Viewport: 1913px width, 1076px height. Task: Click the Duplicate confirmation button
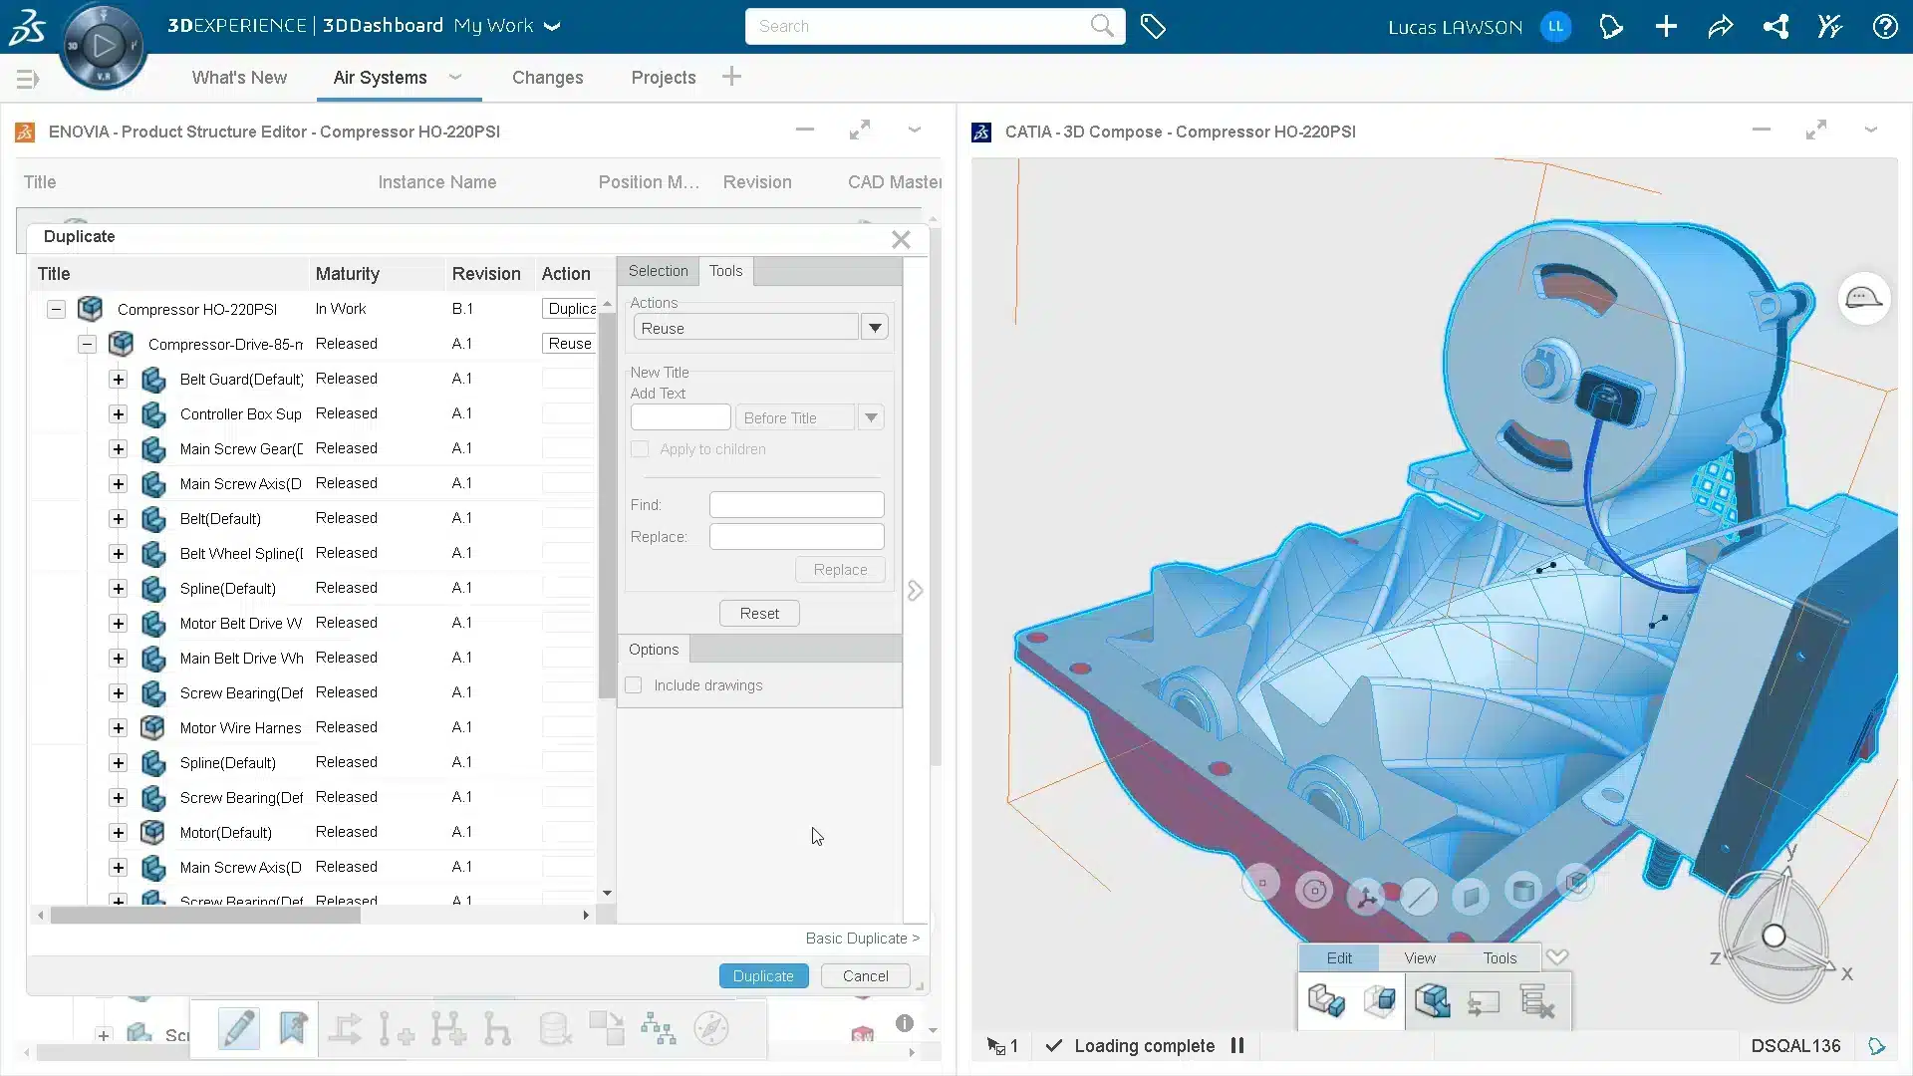[x=763, y=975]
